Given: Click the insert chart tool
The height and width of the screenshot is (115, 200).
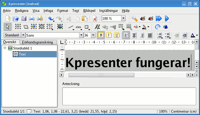Looking at the screenshot, I should pyautogui.click(x=34, y=27).
